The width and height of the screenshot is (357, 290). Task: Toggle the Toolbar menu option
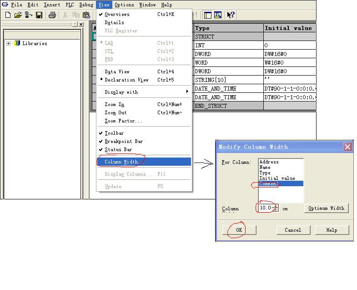(144, 133)
